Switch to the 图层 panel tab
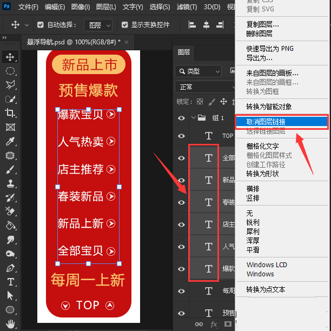 [184, 52]
